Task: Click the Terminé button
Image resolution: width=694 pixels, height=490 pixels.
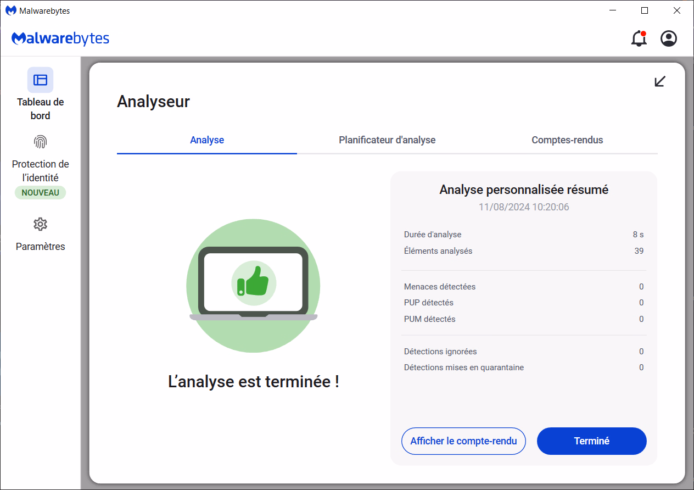Action: coord(592,441)
